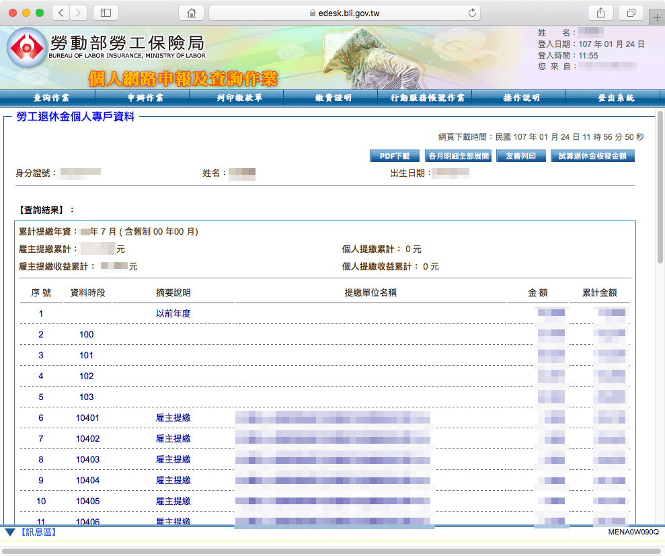Expand the 訊息區 disclosure triangle
The width and height of the screenshot is (665, 556).
point(8,531)
